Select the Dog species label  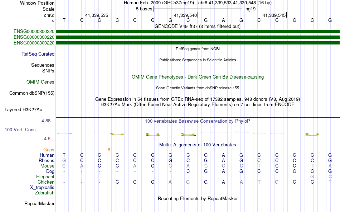click(x=50, y=171)
